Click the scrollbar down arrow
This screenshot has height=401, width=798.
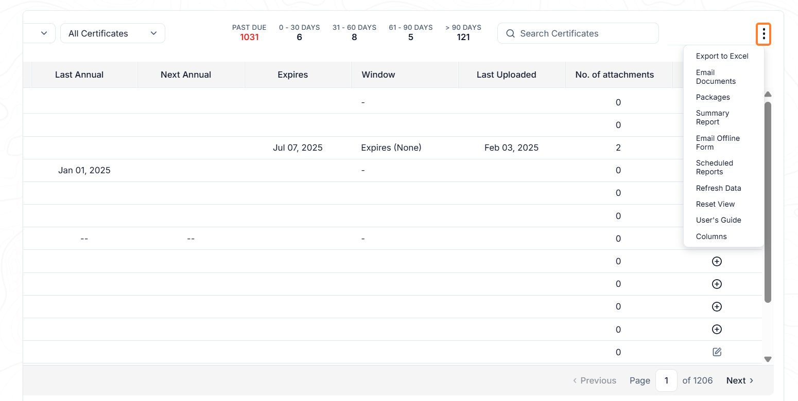[x=768, y=359]
